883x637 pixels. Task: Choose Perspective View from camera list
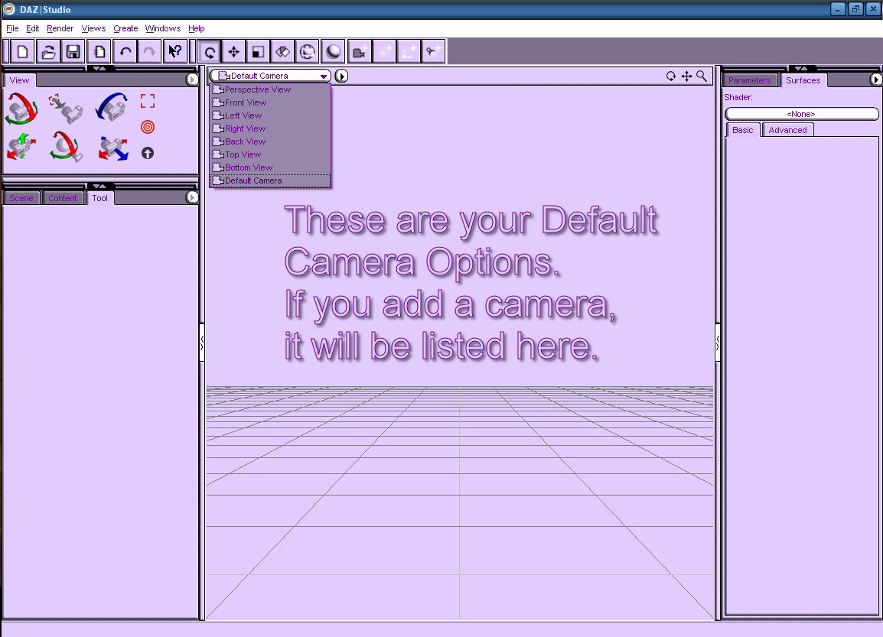click(270, 89)
